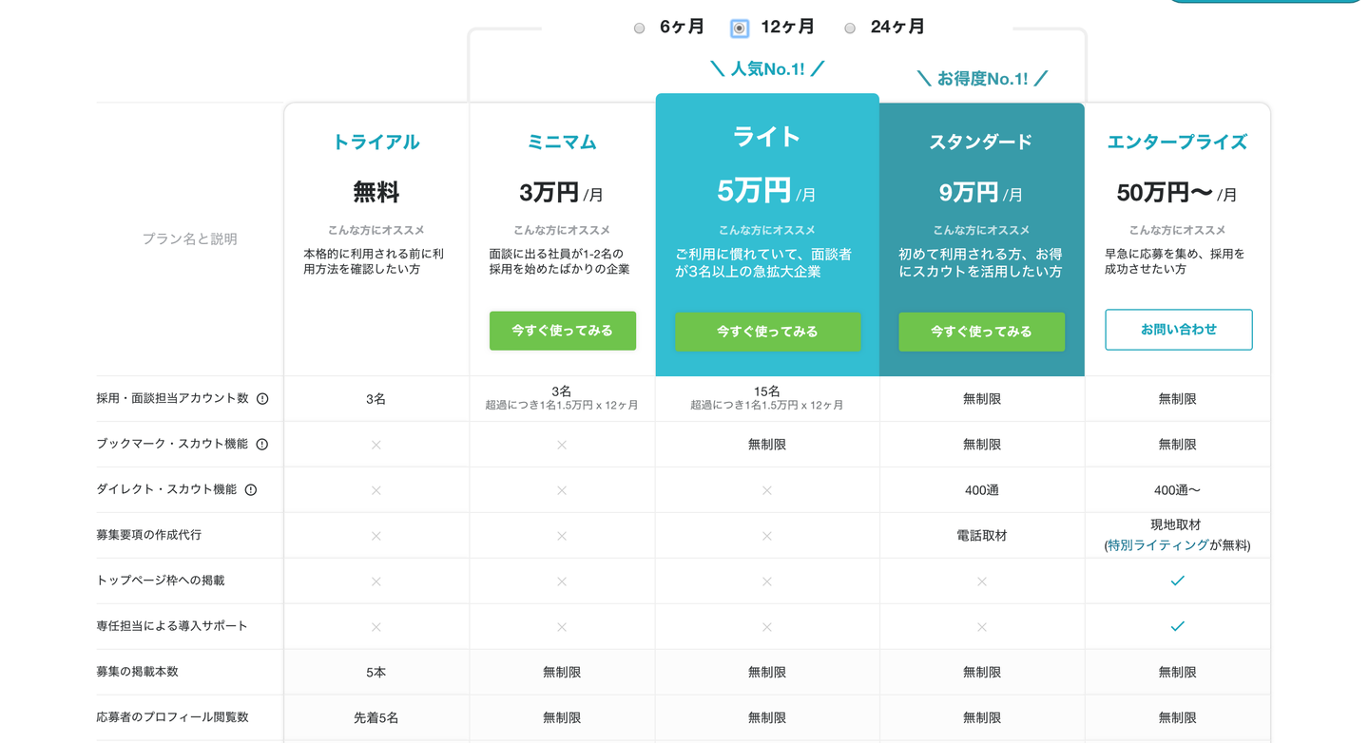The image size is (1369, 743).
Task: Click the エンタープライズ plan heading
Action: (1177, 143)
